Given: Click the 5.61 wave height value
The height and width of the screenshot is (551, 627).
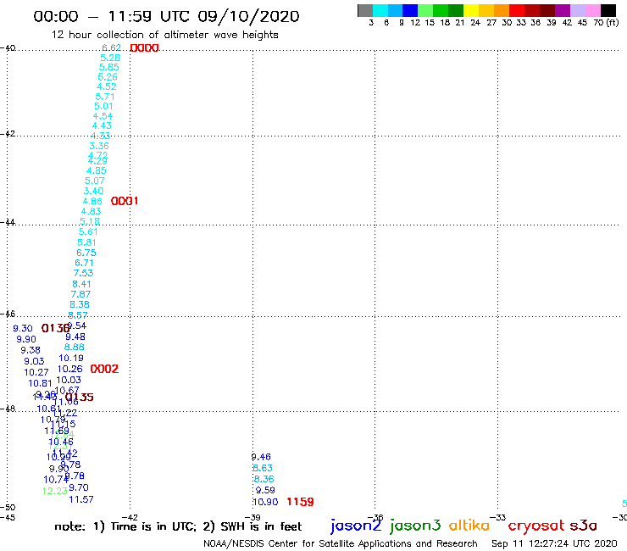Looking at the screenshot, I should 88,231.
